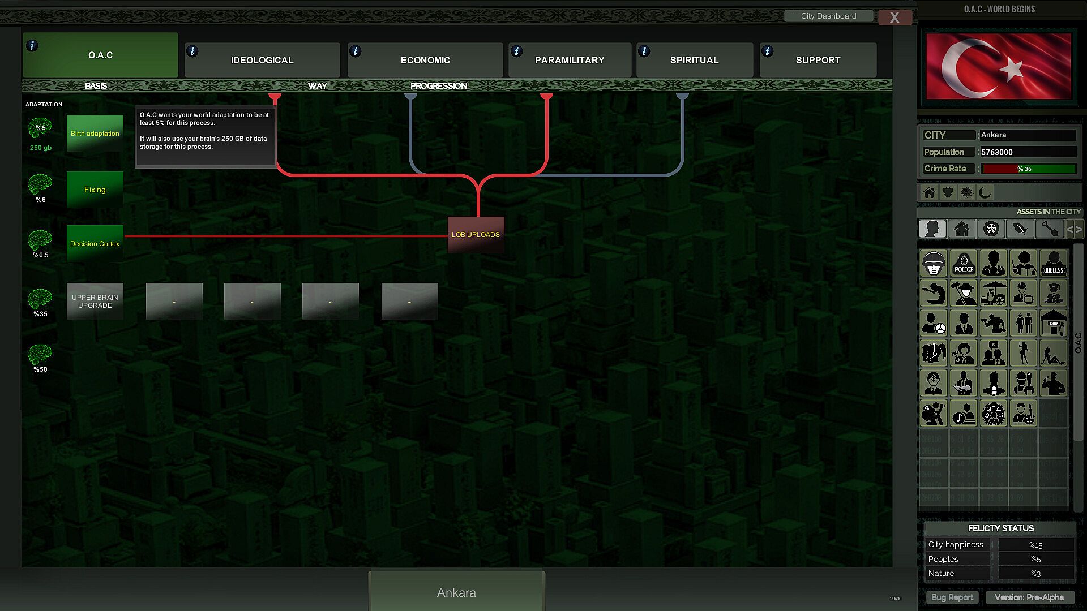Click the farmer with rake icon
The image size is (1087, 611).
(x=964, y=294)
